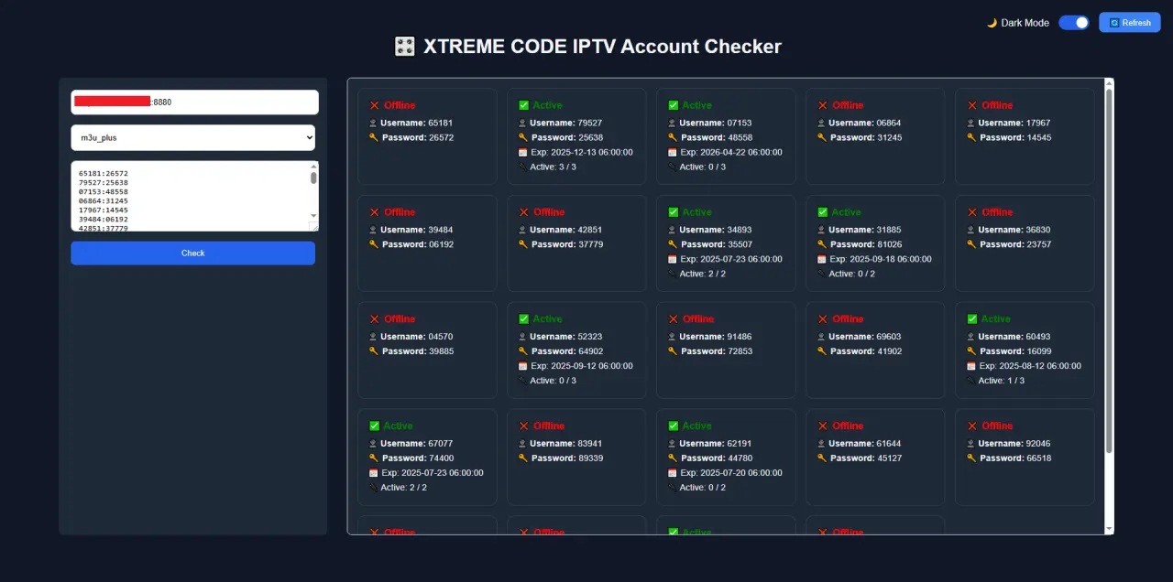This screenshot has height=582, width=1173.
Task: Click the Active status on card 31885
Action: pos(846,212)
